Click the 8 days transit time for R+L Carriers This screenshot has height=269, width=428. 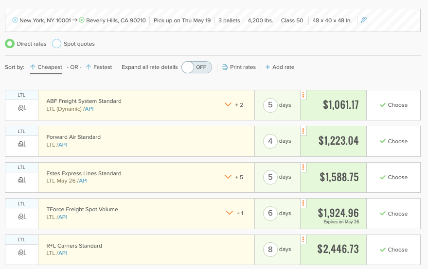tap(277, 250)
